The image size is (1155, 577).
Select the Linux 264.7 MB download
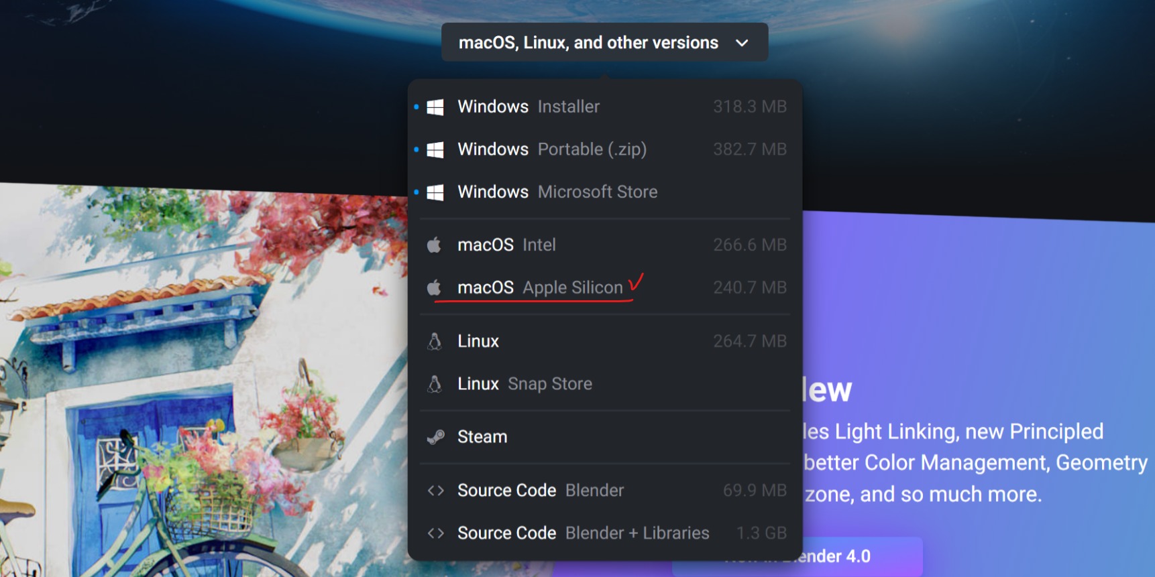coord(604,341)
